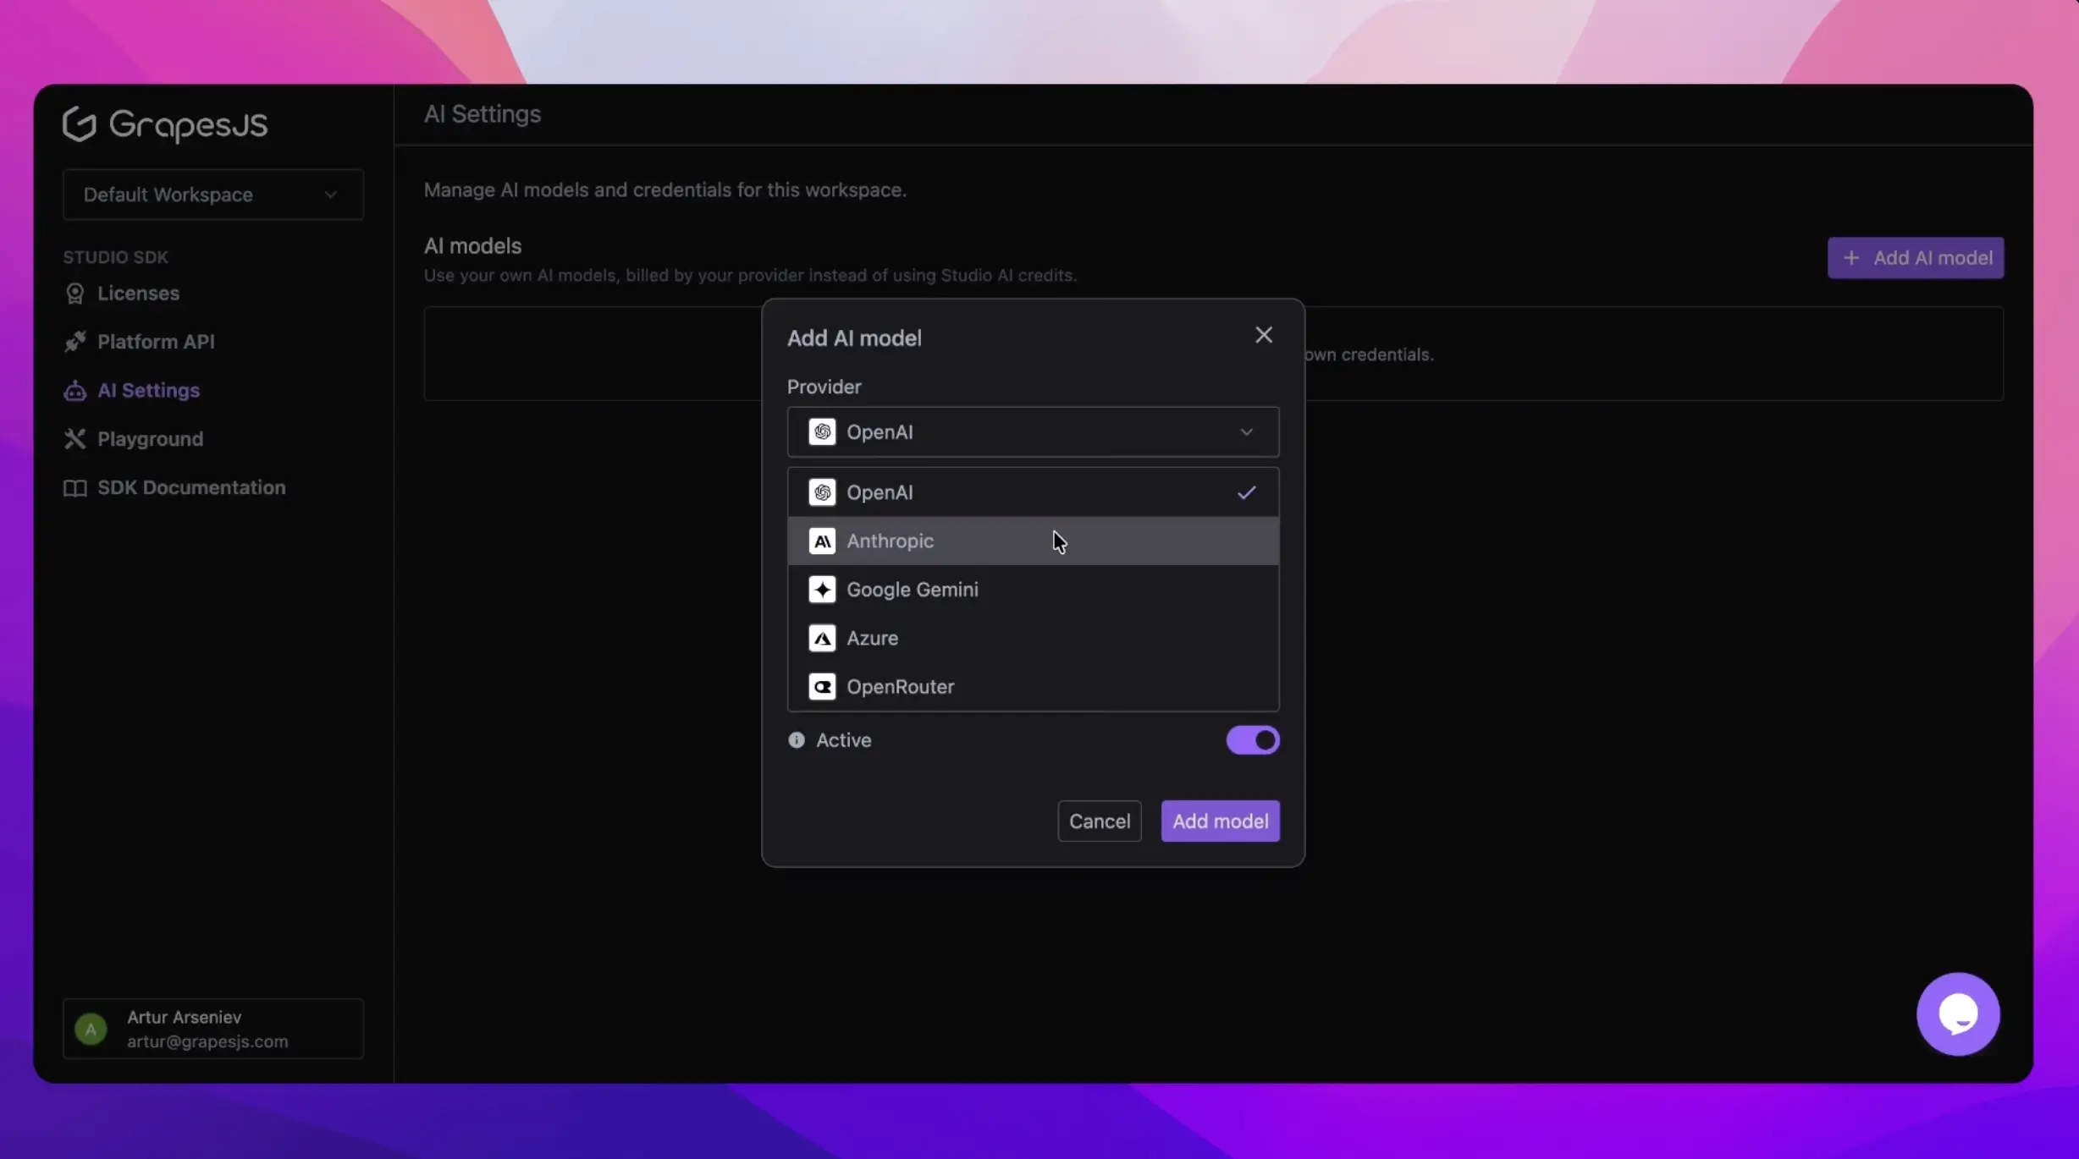
Task: Open Platform API page
Action: pyautogui.click(x=156, y=341)
